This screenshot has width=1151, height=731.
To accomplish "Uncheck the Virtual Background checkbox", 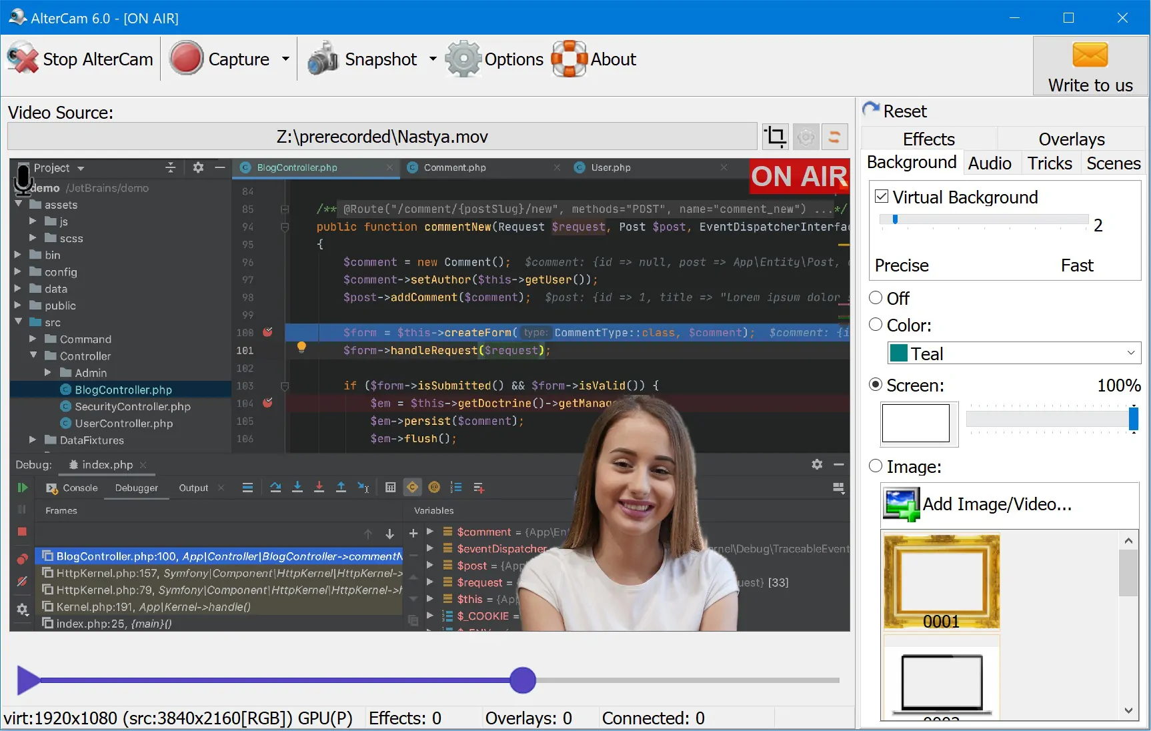I will 882,197.
